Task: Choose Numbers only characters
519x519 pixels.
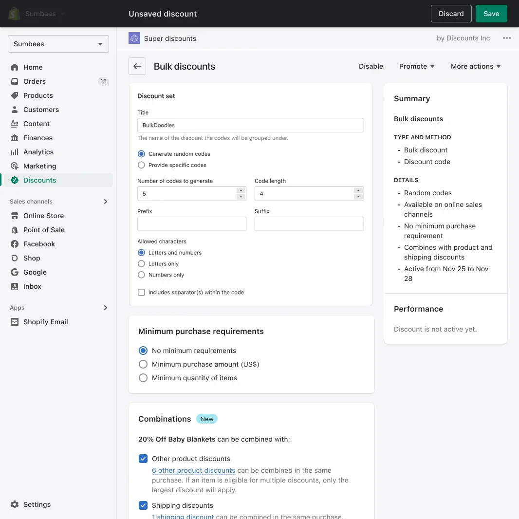Action: pyautogui.click(x=141, y=275)
